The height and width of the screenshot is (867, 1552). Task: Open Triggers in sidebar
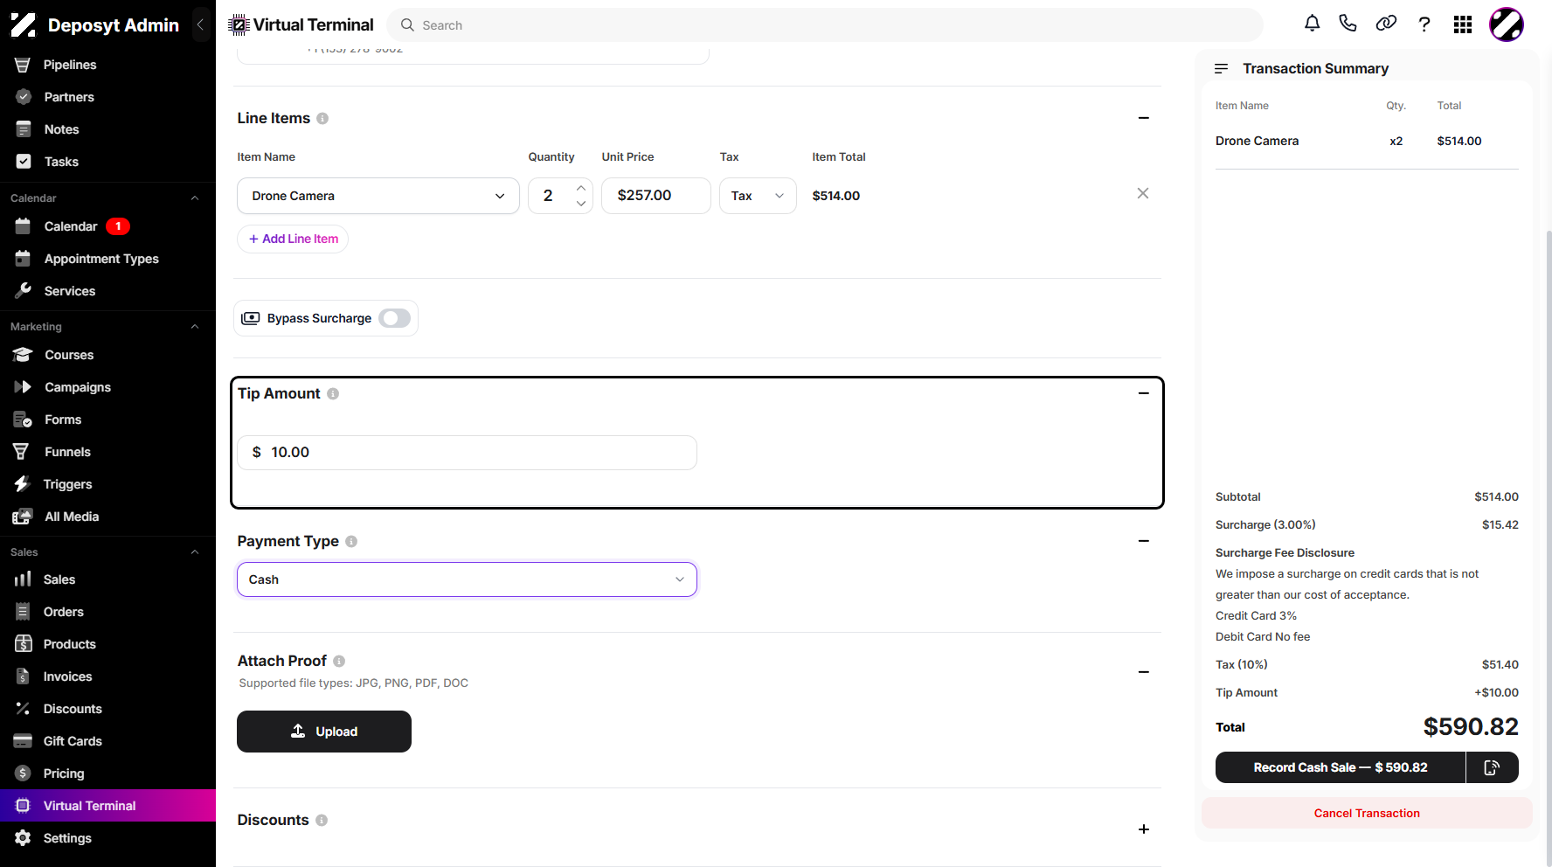(x=107, y=484)
